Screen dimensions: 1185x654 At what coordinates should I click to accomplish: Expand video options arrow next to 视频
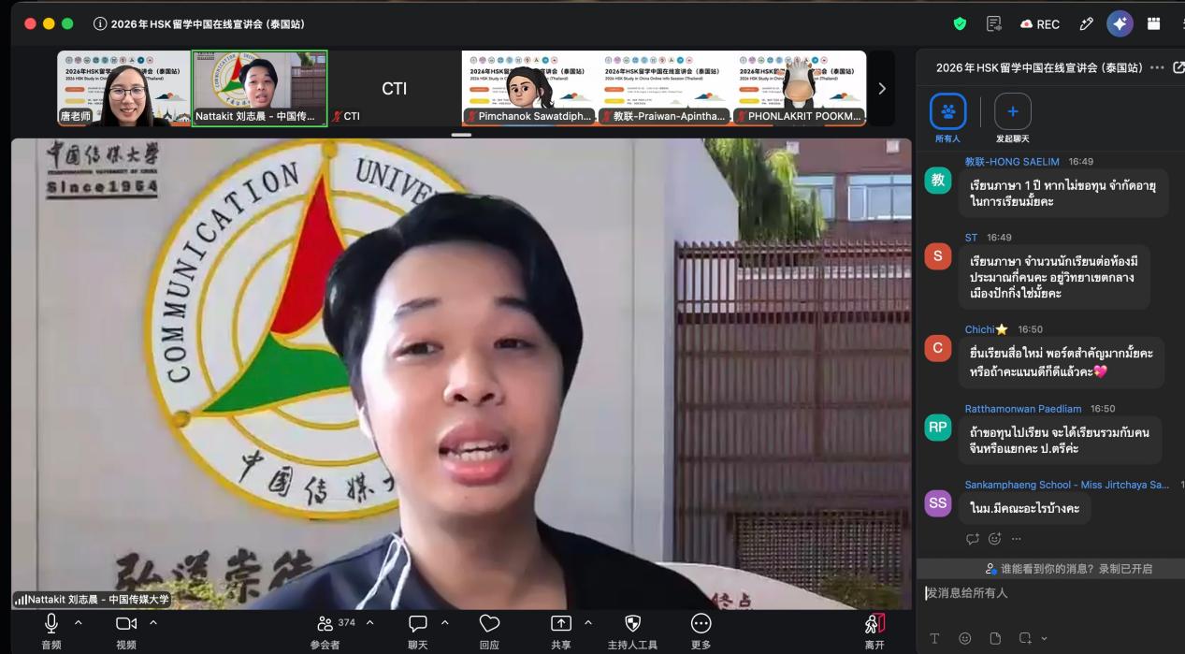point(153,622)
